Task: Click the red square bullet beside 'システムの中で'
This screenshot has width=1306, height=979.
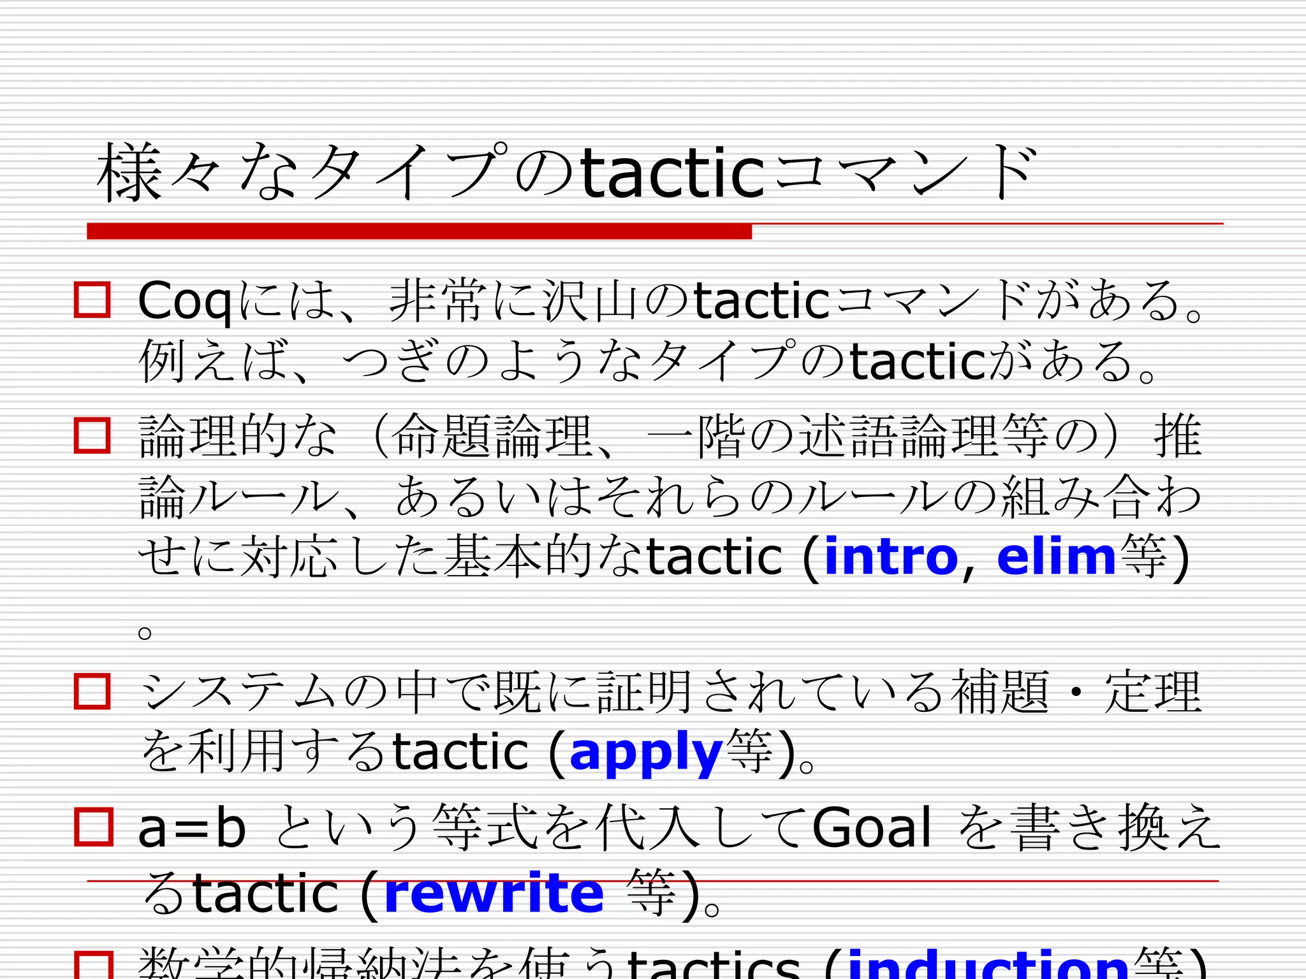Action: [92, 692]
